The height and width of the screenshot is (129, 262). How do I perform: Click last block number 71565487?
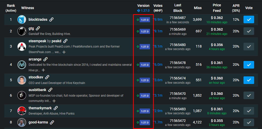tap(178, 18)
